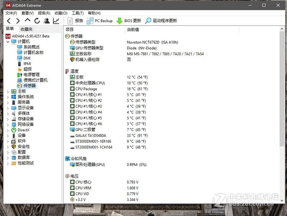Click the 主板名称 row icon
Image resolution: width=287 pixels, height=216 pixels.
click(x=72, y=54)
